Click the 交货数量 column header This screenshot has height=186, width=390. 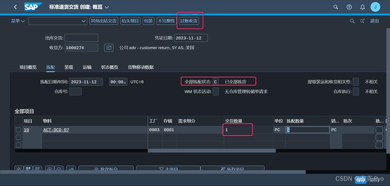tap(249, 121)
